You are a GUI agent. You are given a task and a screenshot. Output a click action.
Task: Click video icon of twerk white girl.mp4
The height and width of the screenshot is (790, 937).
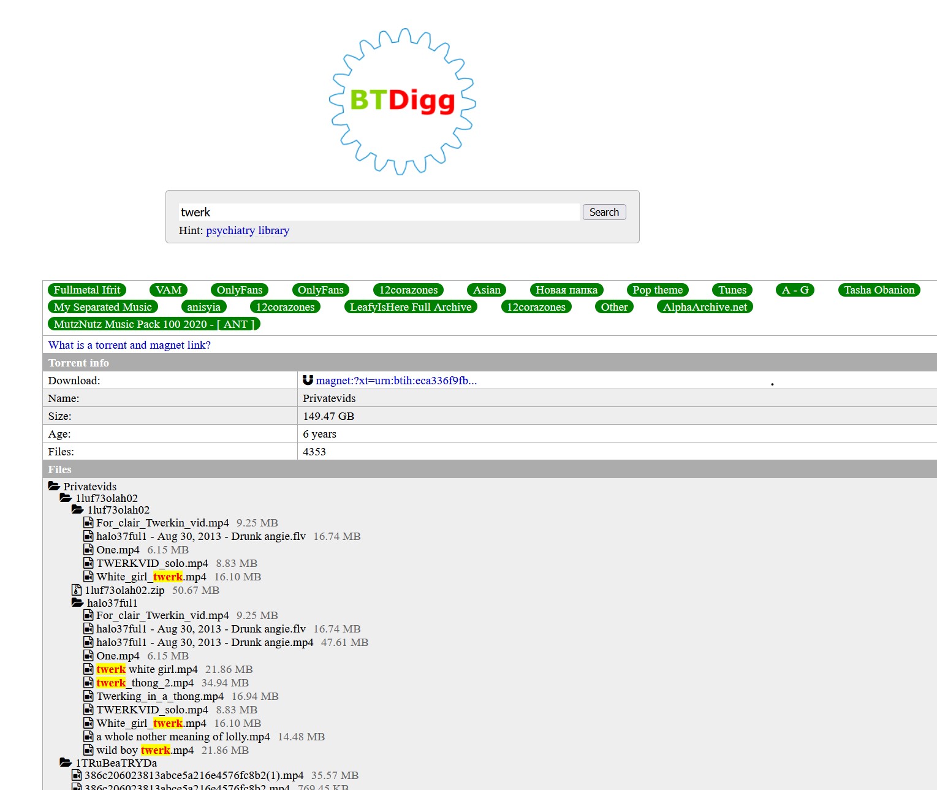click(89, 669)
